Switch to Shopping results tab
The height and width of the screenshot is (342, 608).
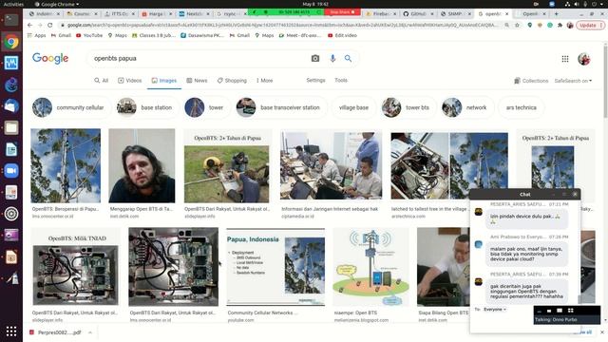tap(232, 80)
